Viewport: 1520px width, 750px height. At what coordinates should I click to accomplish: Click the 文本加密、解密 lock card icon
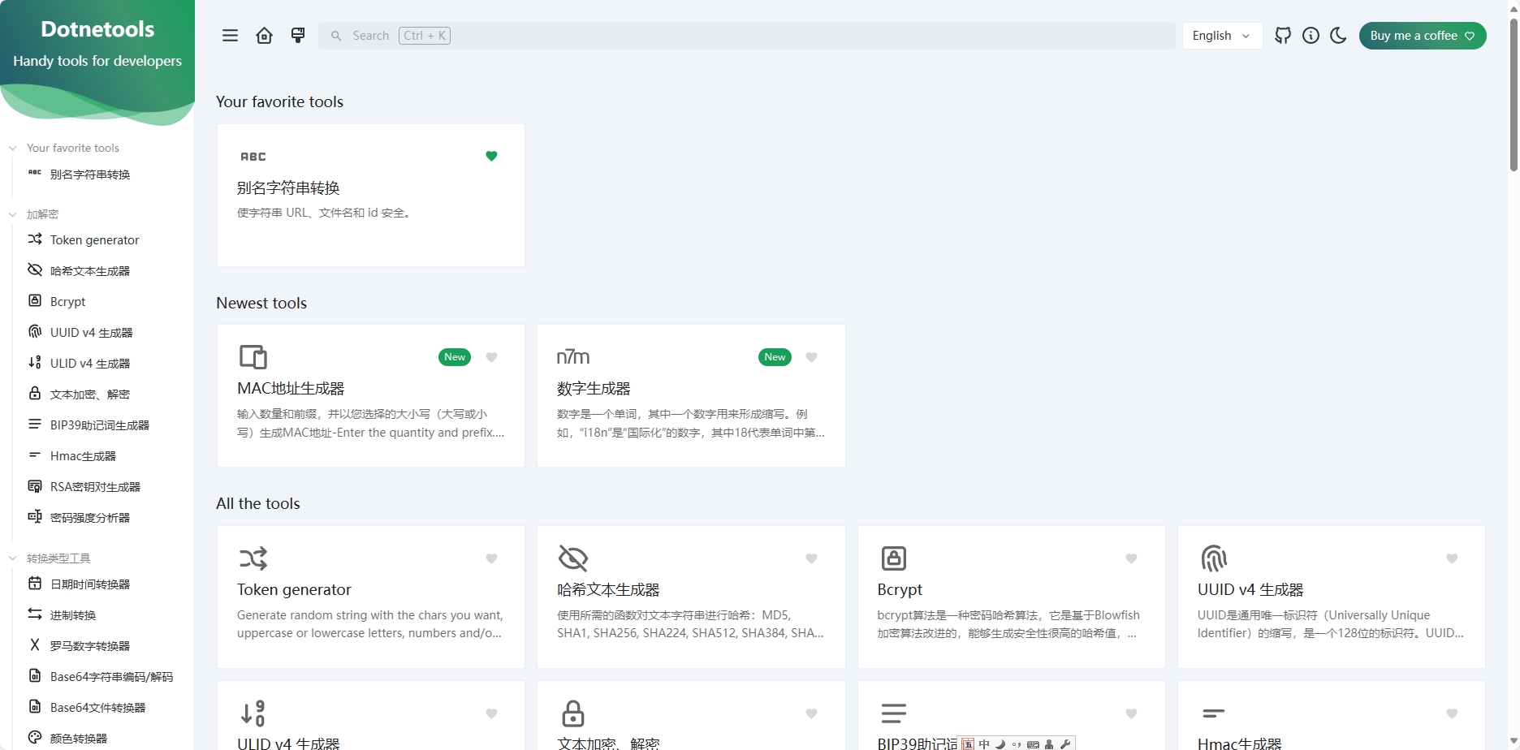(x=573, y=713)
